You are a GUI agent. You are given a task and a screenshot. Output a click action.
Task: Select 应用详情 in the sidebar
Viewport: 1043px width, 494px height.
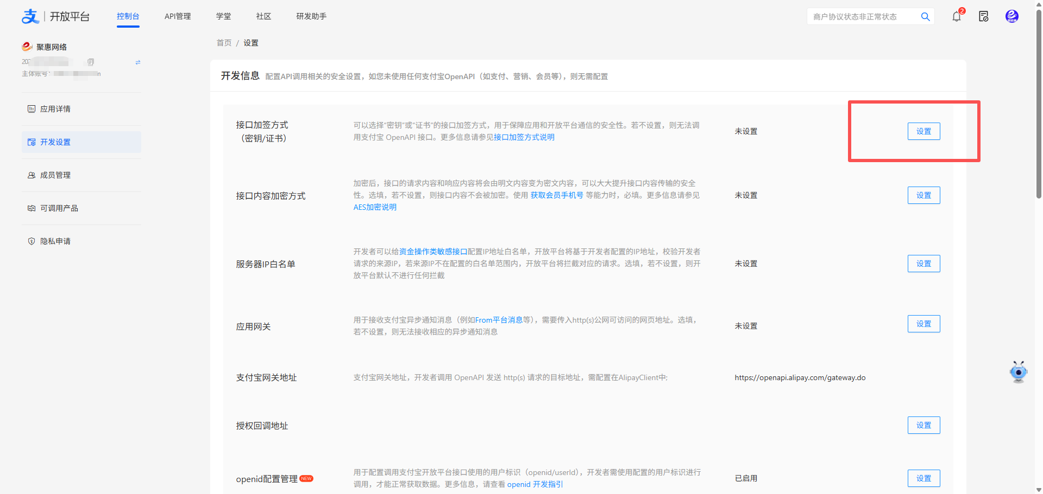point(55,109)
